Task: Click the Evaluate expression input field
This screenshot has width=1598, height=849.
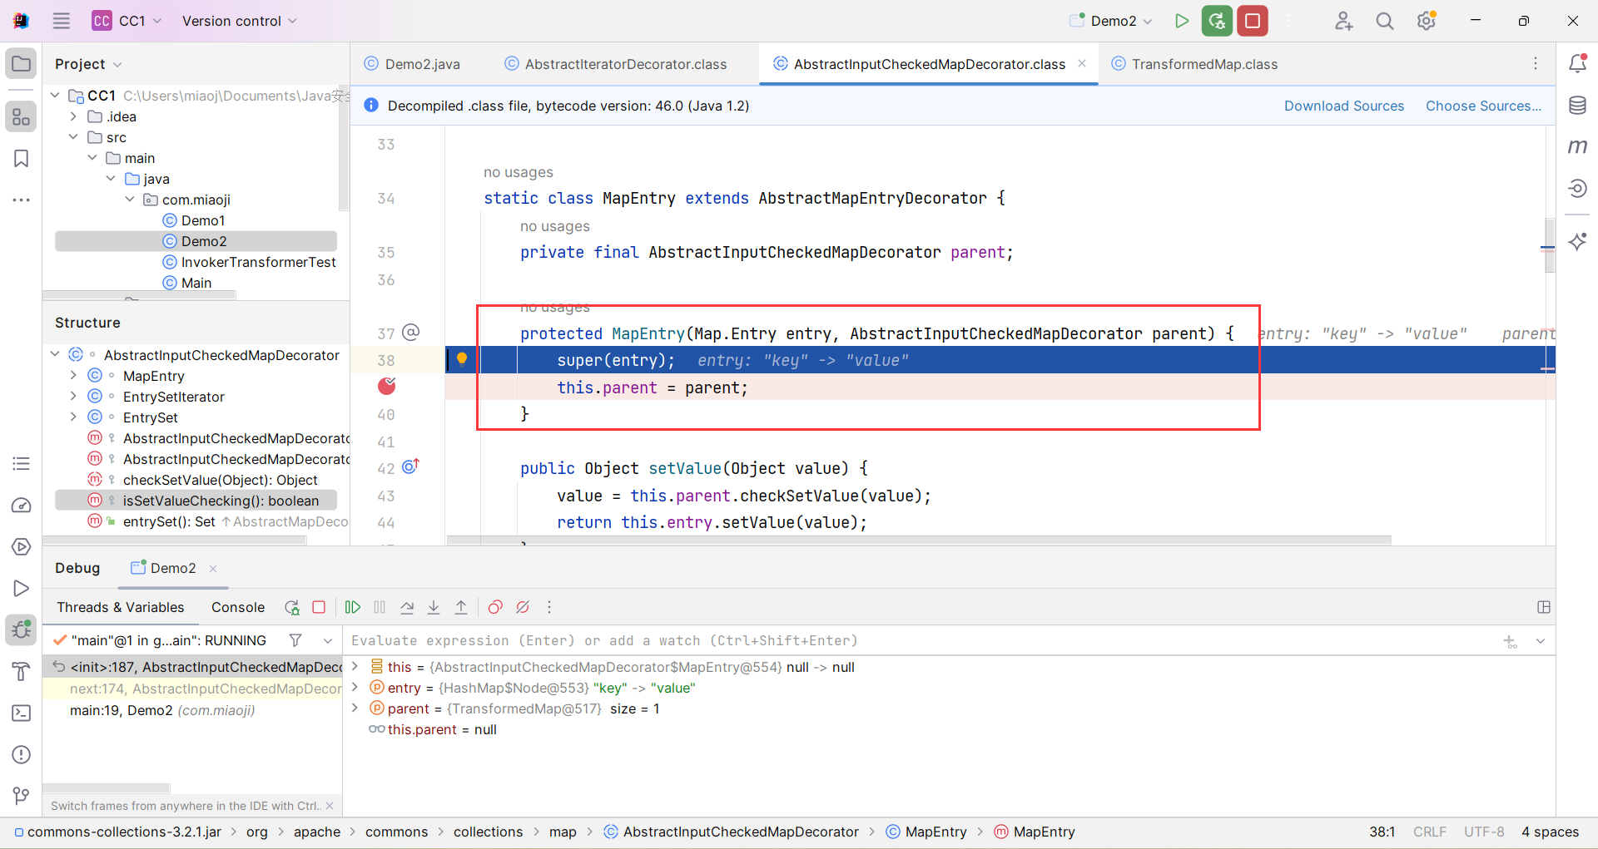Action: click(916, 640)
